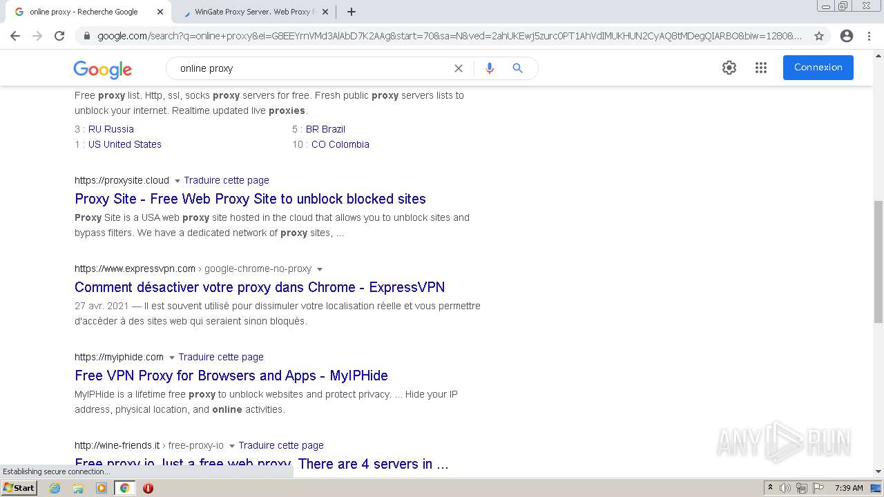This screenshot has height=497, width=884.
Task: Open the Free VPN Proxy MyIPHide result
Action: coord(231,376)
